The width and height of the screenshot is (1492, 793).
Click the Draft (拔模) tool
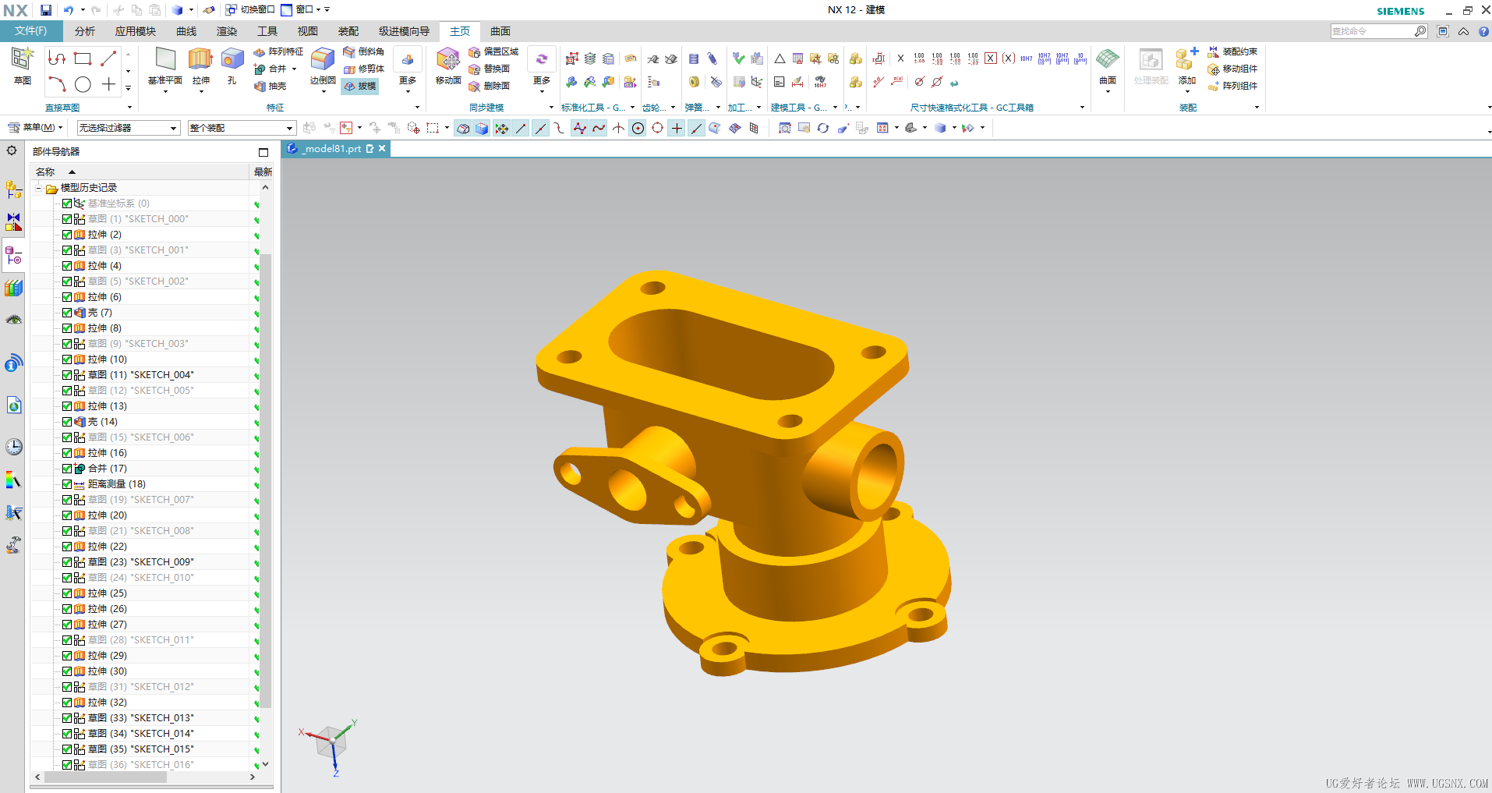tap(360, 87)
